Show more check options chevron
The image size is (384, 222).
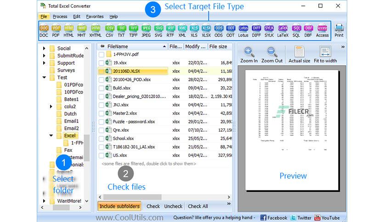click(x=229, y=204)
